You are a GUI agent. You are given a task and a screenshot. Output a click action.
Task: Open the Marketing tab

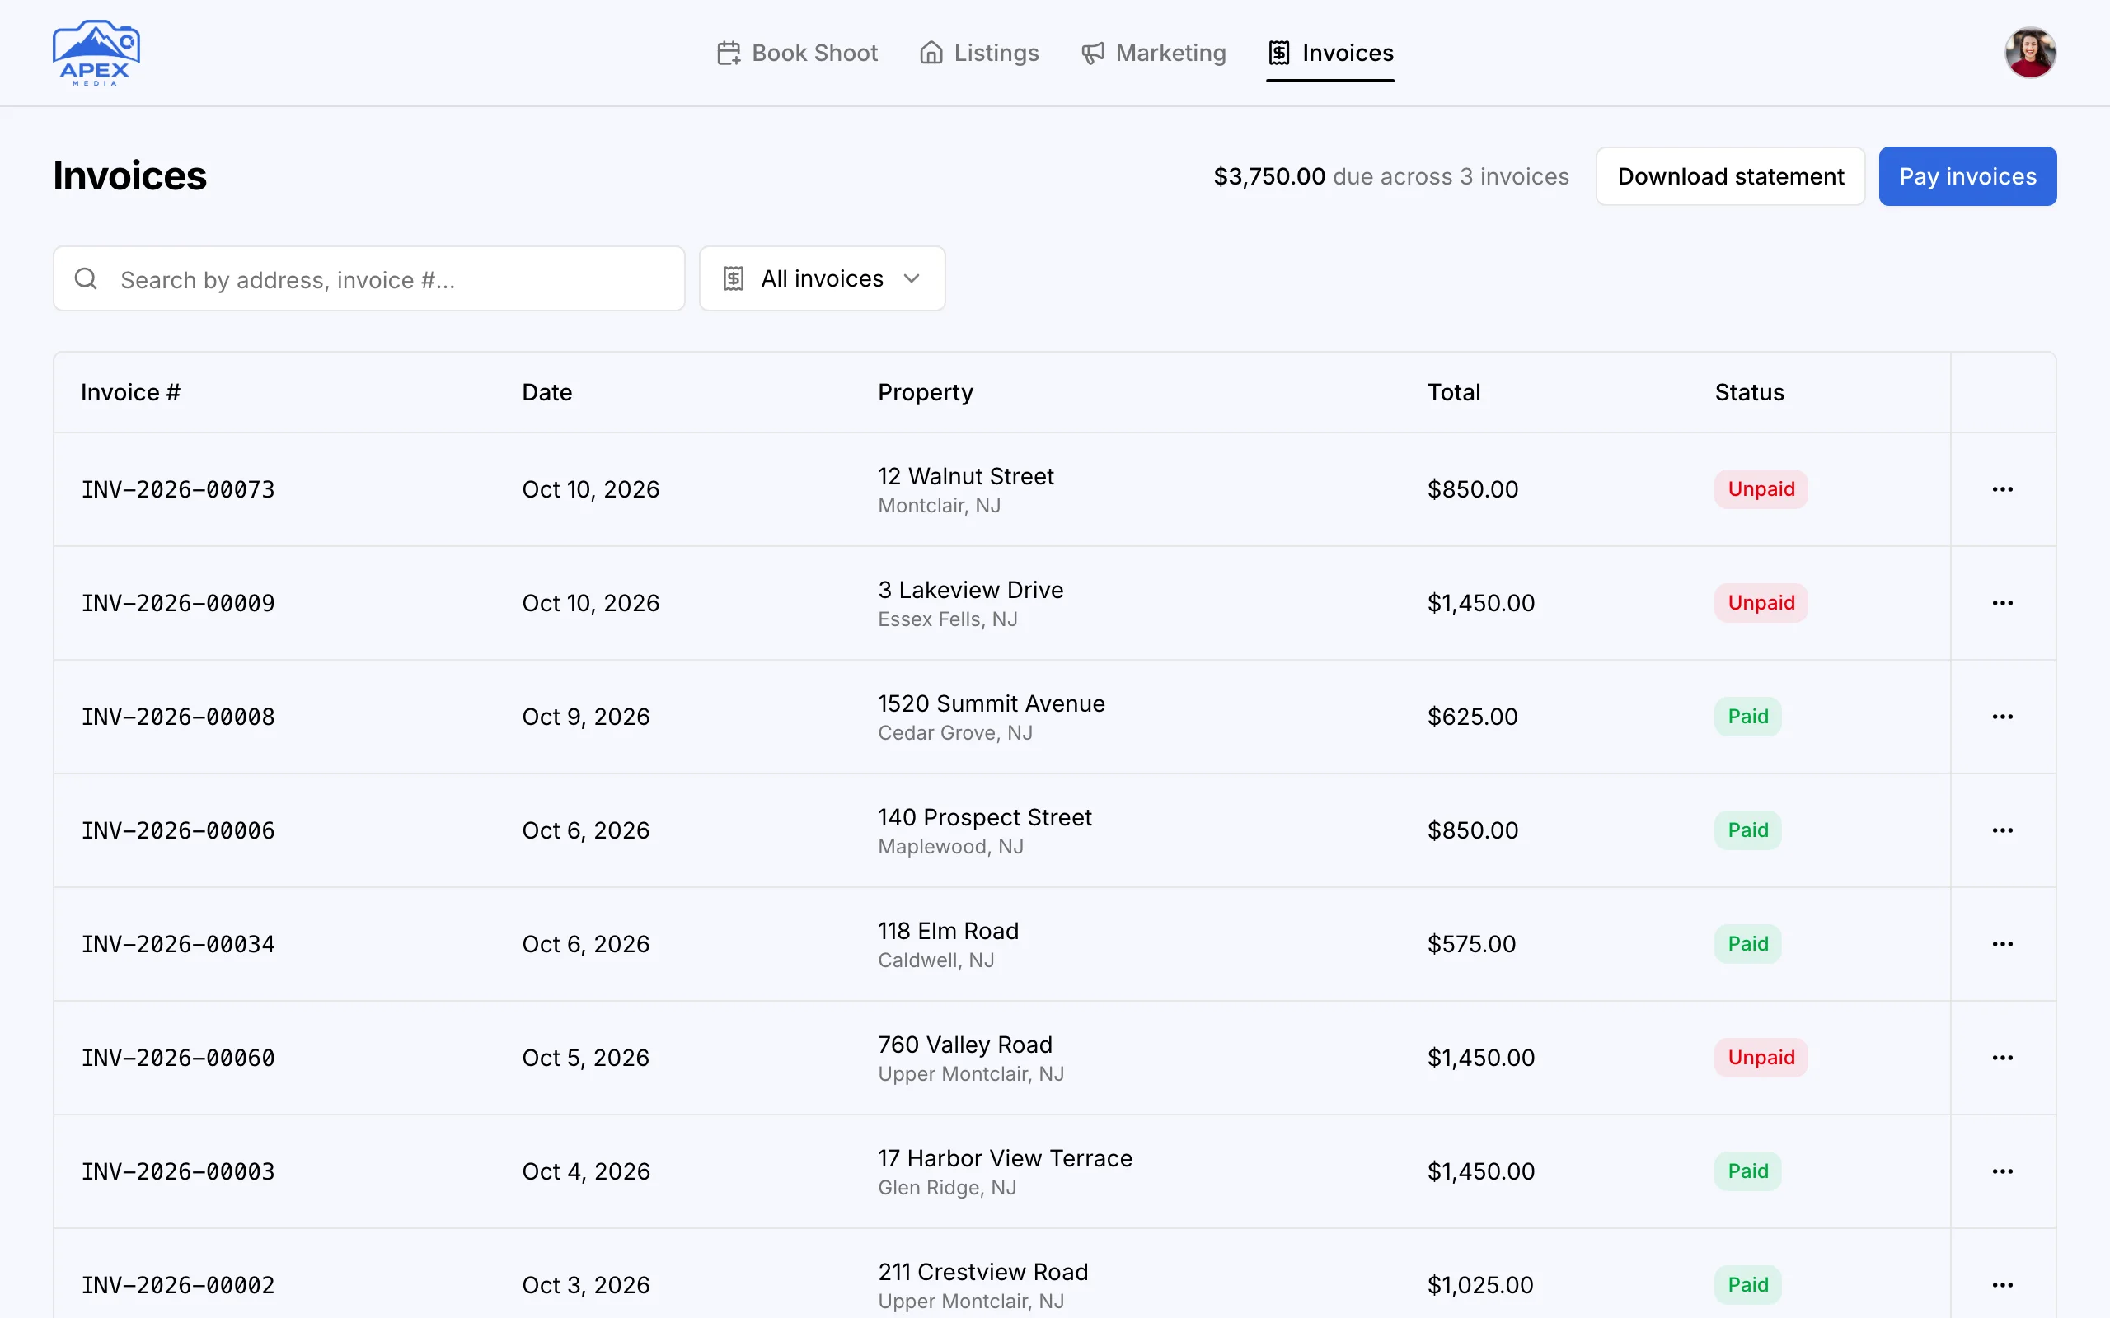coord(1154,54)
